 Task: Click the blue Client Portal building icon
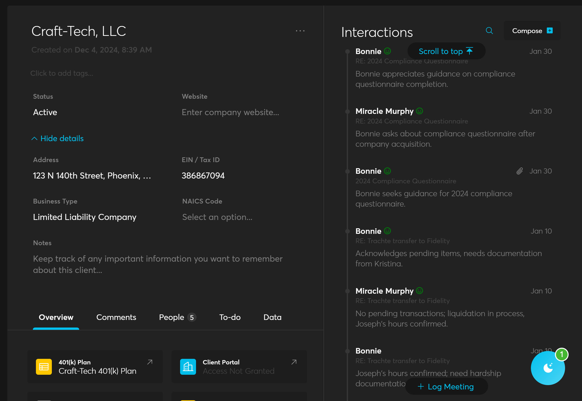(188, 367)
